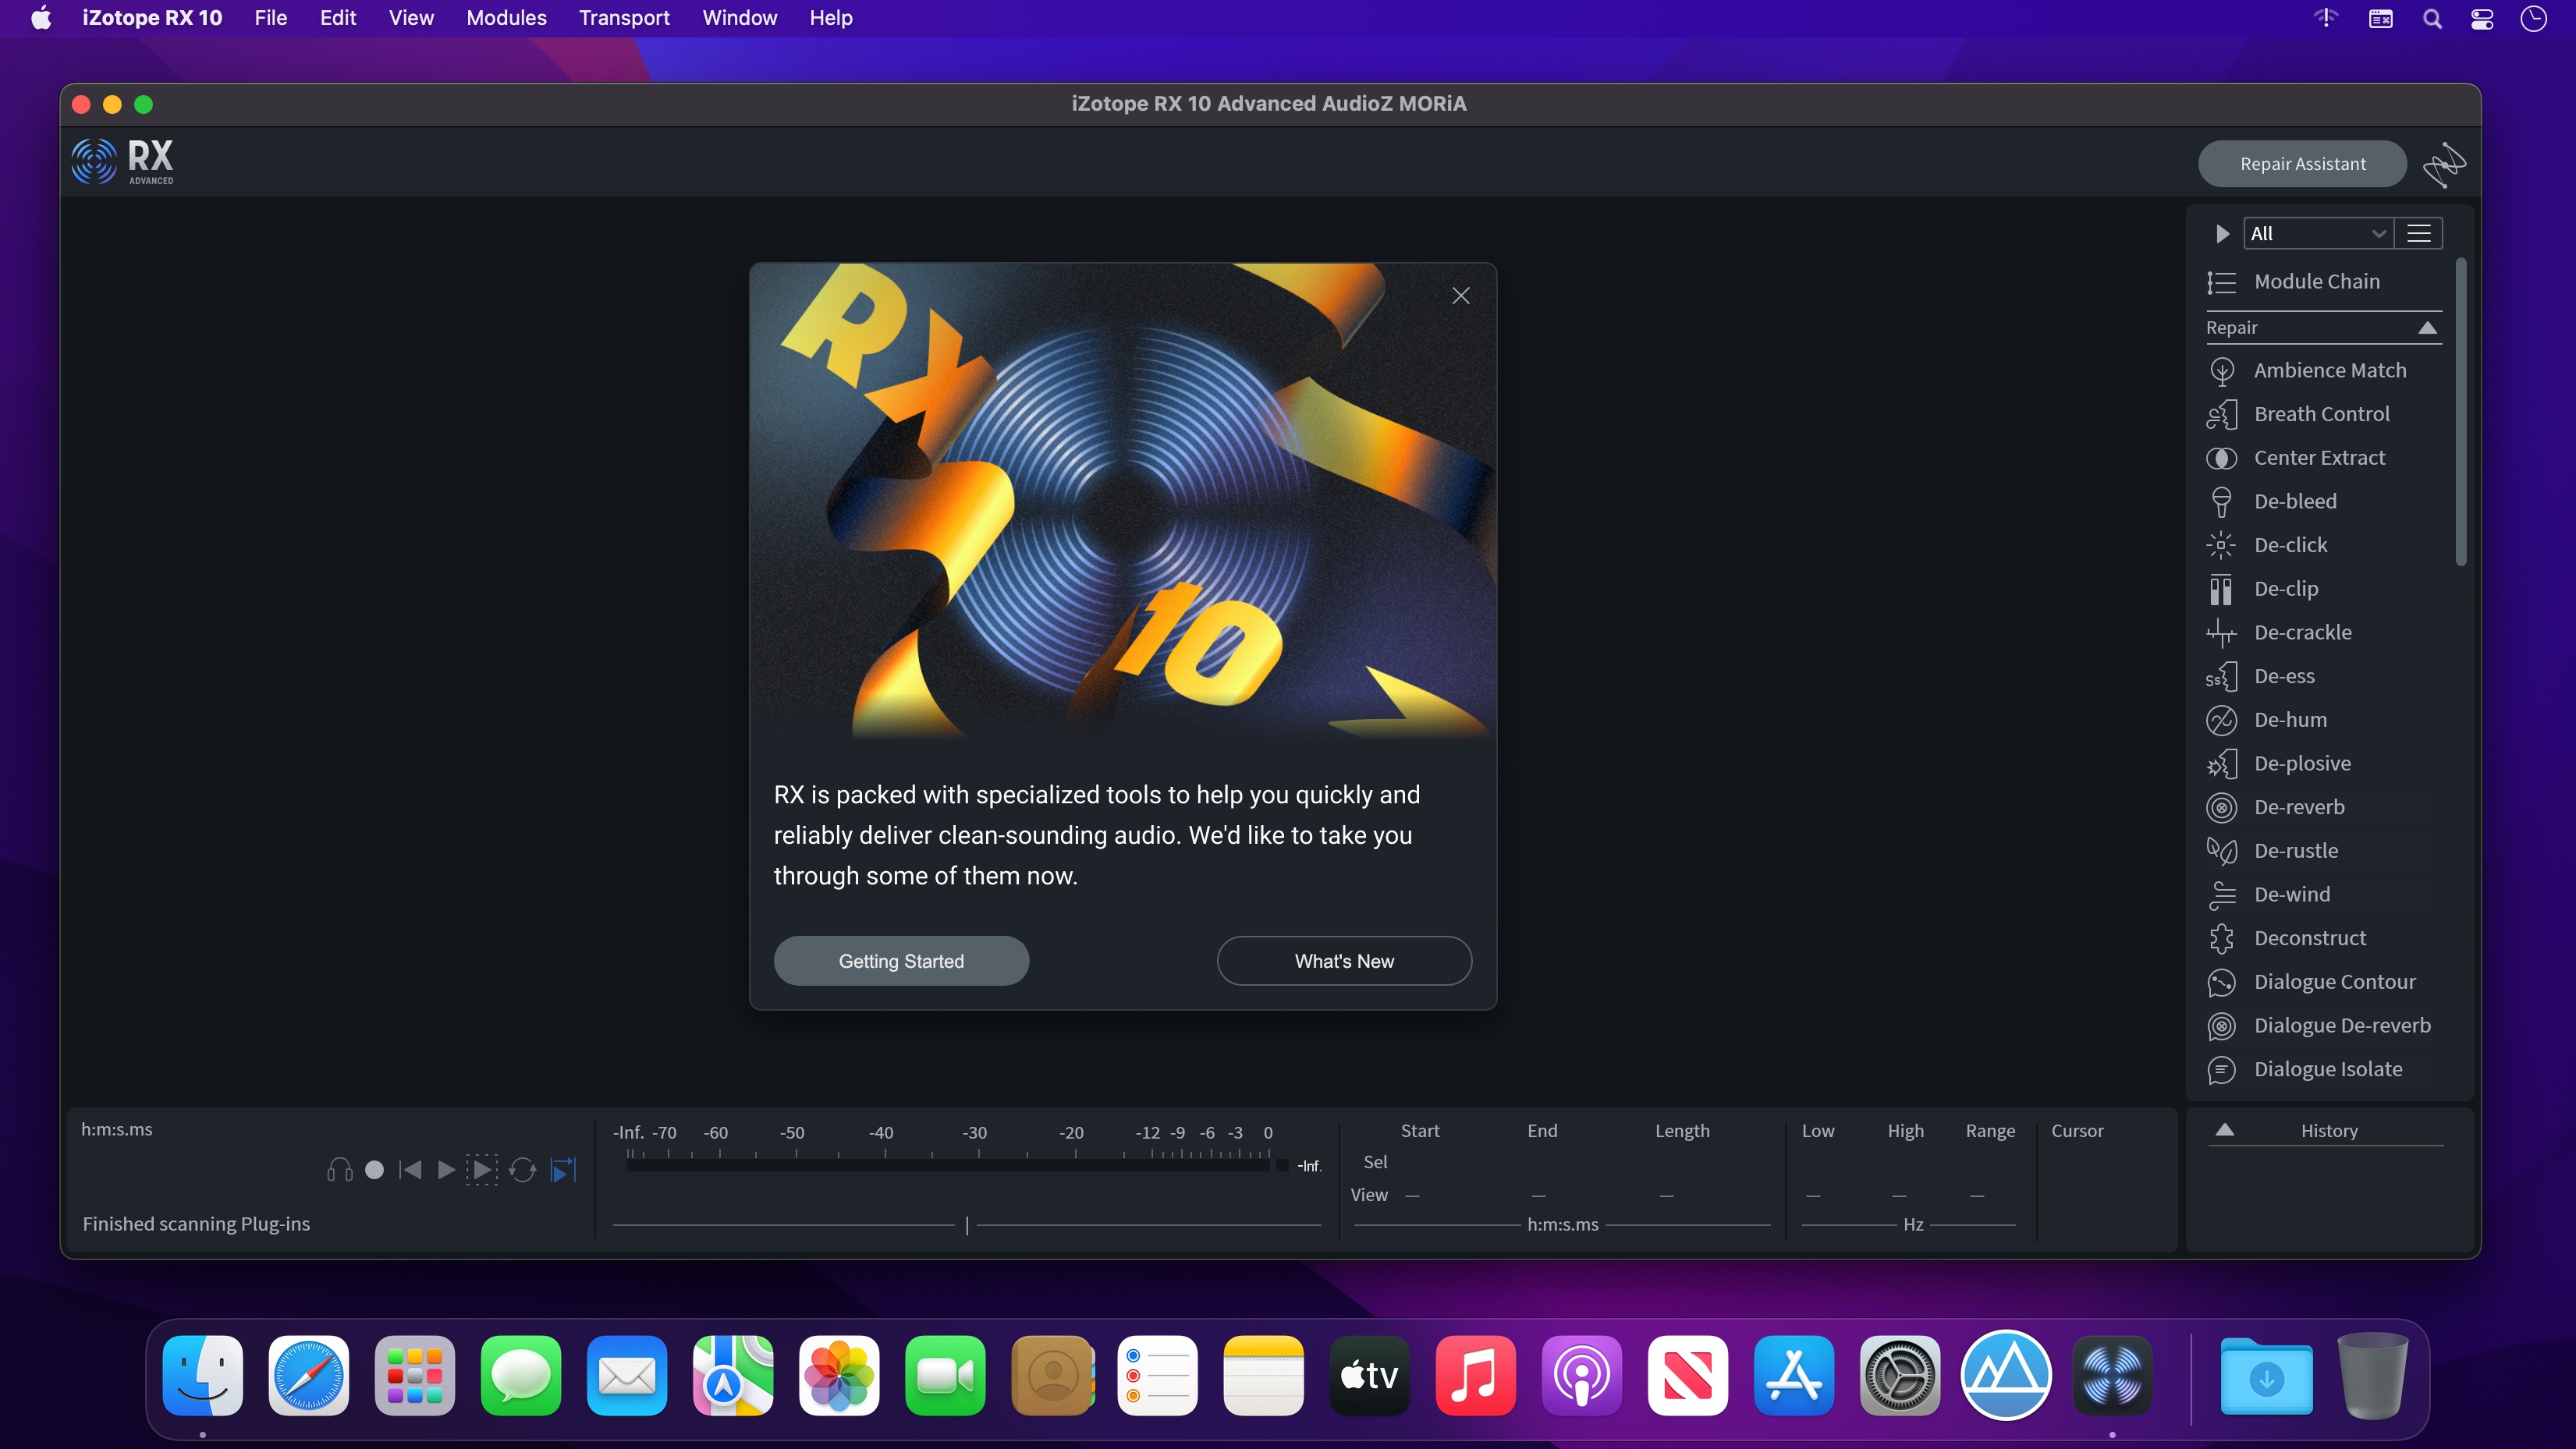Toggle the loop playback button
The image size is (2576, 1449).
[522, 1170]
